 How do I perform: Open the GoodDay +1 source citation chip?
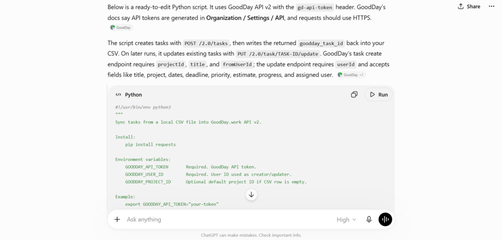[x=351, y=75]
